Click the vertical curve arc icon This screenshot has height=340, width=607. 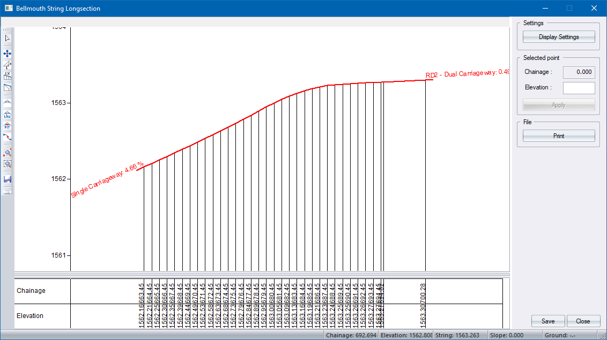[x=8, y=101]
